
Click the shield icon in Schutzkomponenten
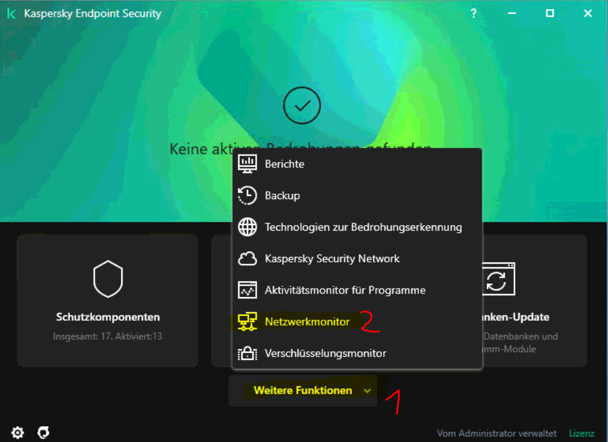108,279
